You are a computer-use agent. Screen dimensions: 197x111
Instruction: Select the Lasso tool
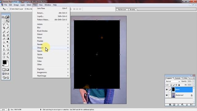(x=4, y=24)
